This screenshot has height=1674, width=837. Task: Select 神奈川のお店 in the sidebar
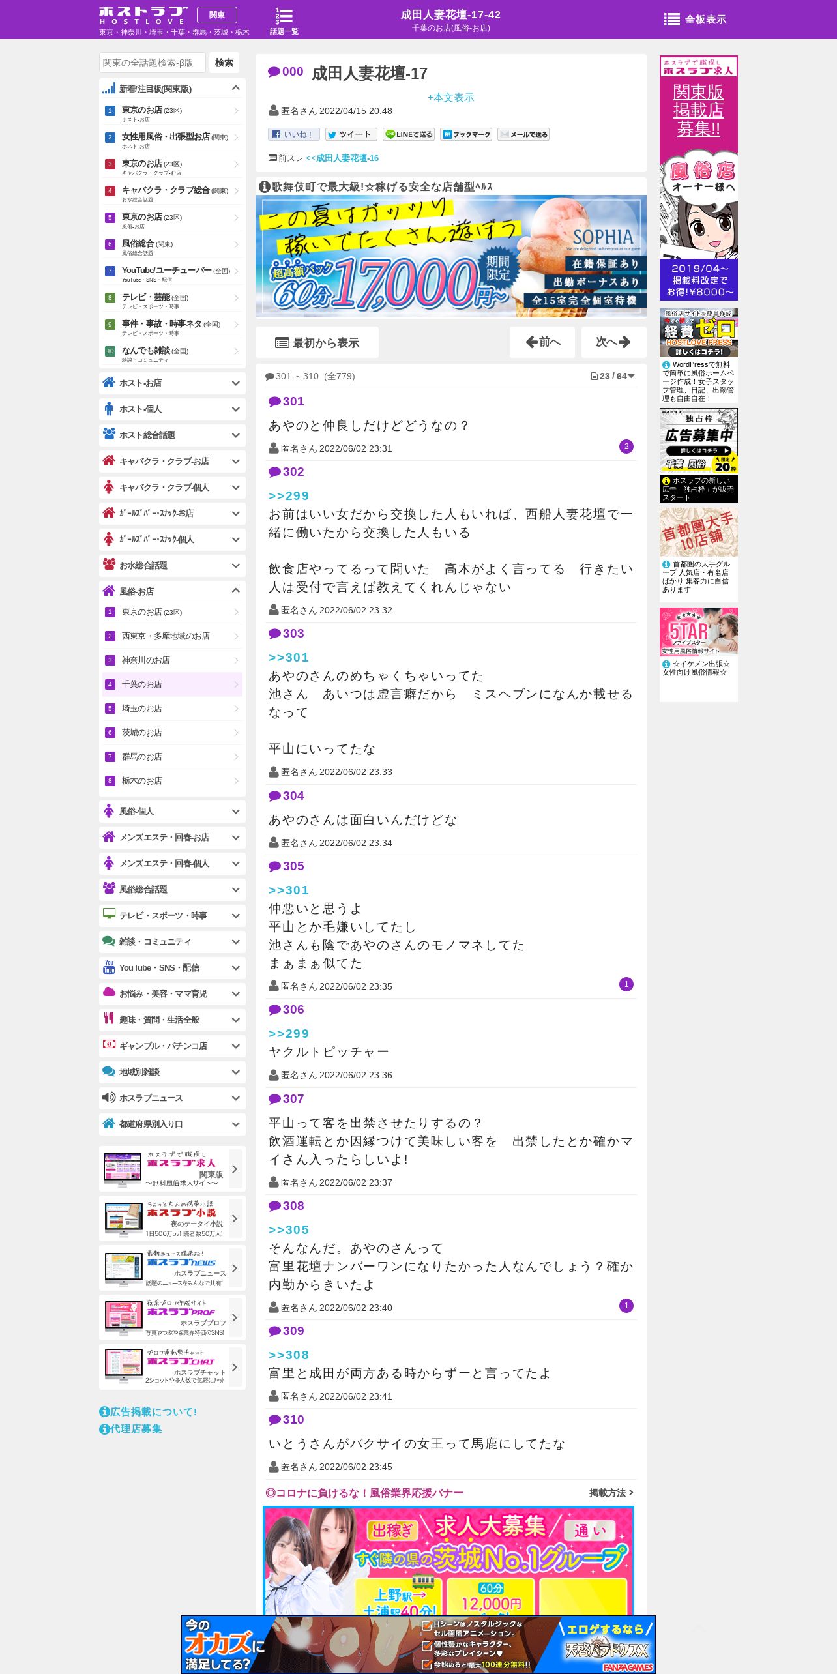[172, 660]
